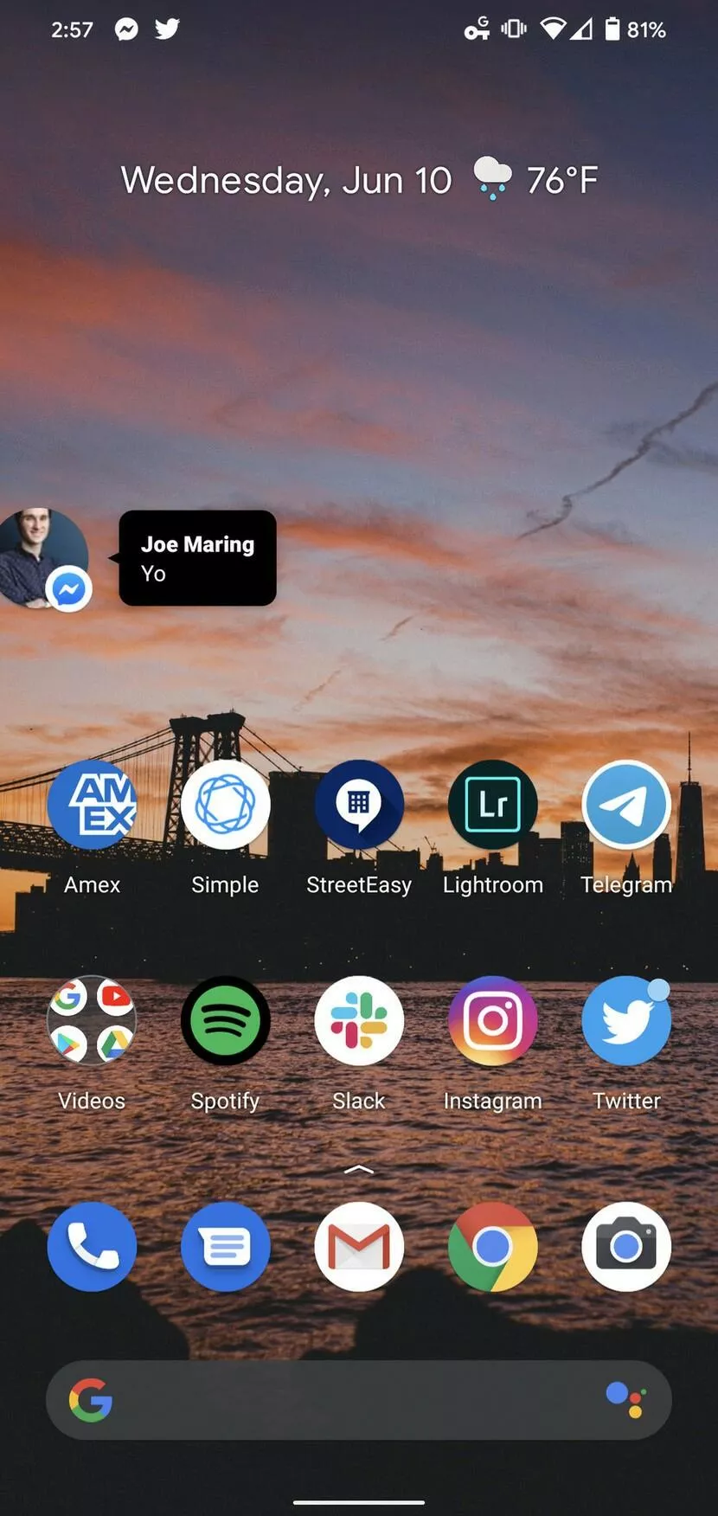Tap the Joe Maring message bubble
The width and height of the screenshot is (718, 1516).
[197, 558]
